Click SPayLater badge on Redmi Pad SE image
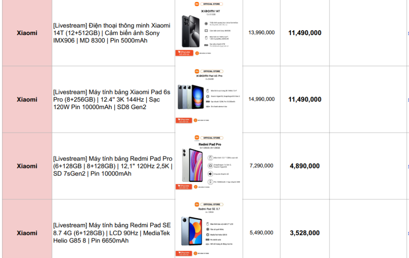 pos(183,253)
